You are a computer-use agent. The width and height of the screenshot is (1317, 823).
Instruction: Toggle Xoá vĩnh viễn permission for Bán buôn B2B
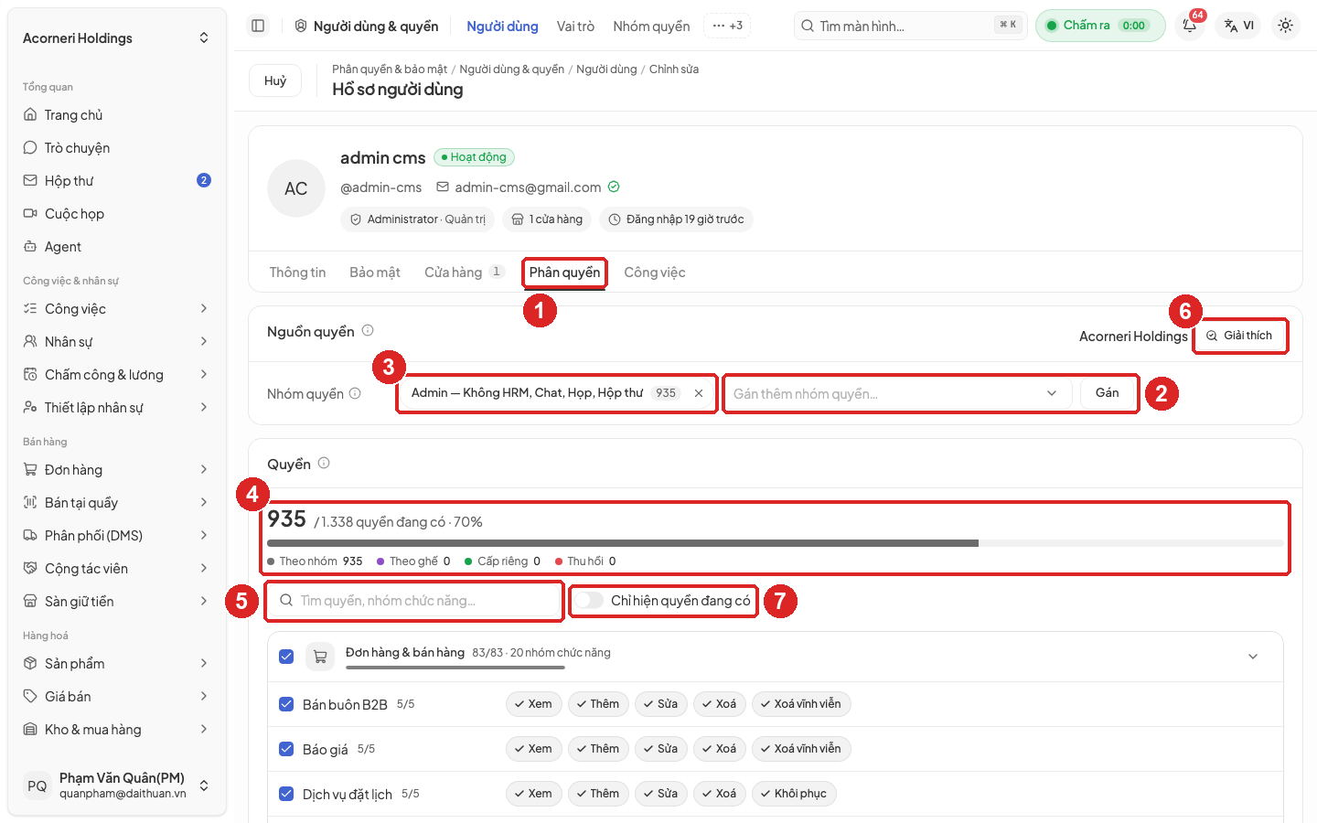[801, 704]
